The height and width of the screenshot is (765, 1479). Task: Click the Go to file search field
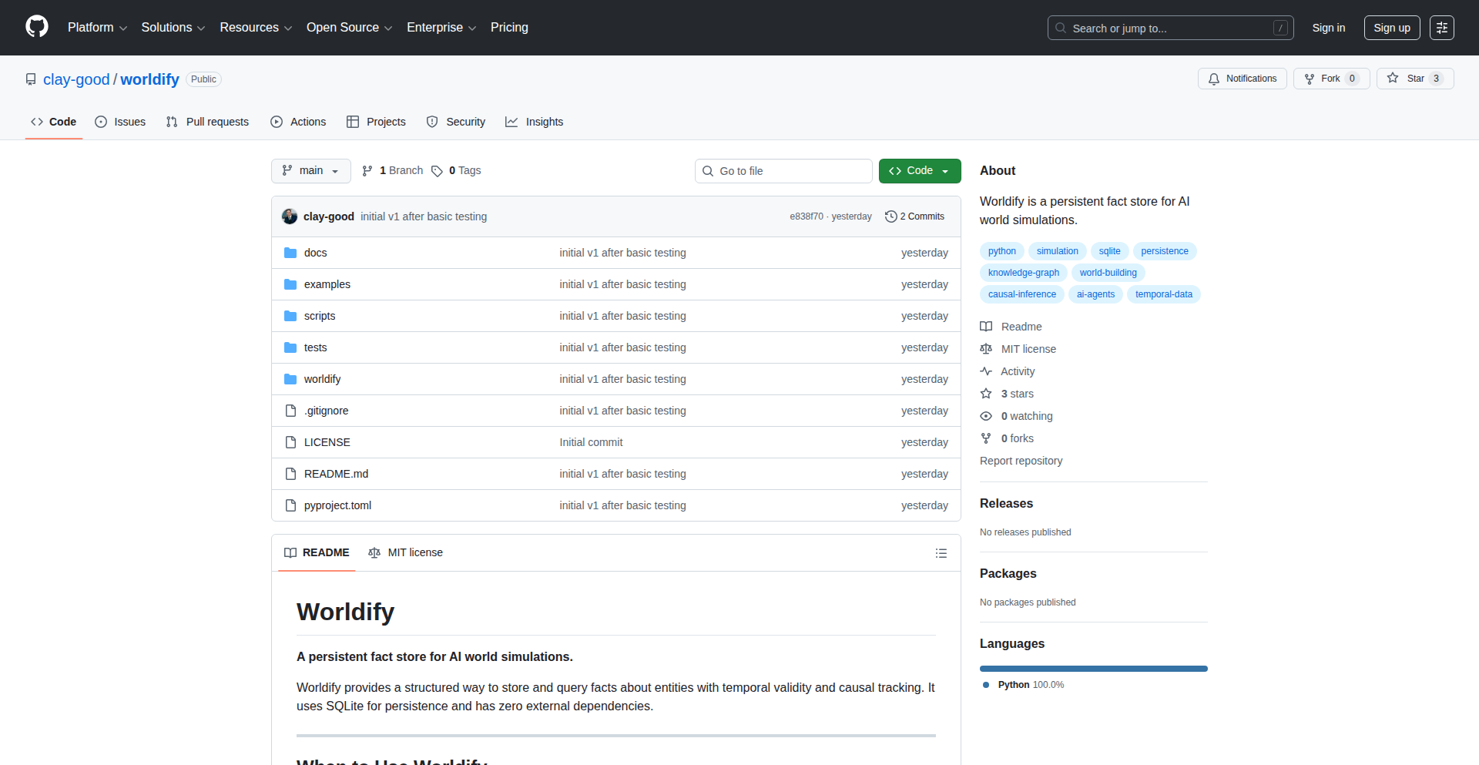coord(783,171)
